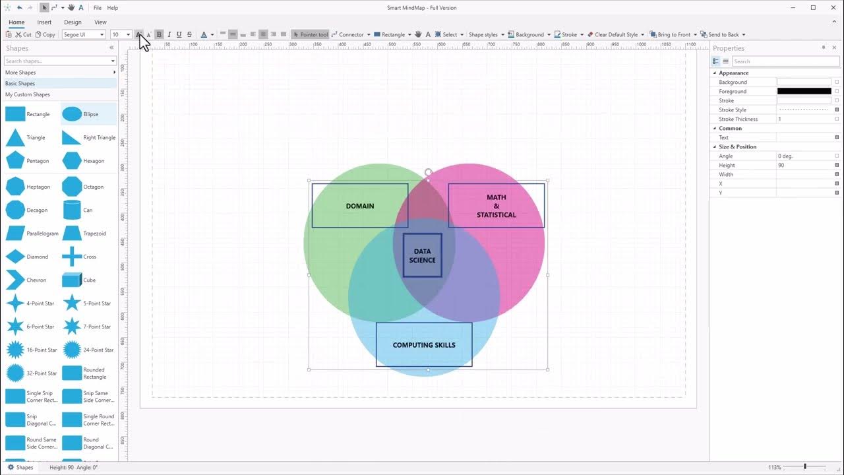The height and width of the screenshot is (475, 844).
Task: Justify text alignment
Action: (284, 34)
